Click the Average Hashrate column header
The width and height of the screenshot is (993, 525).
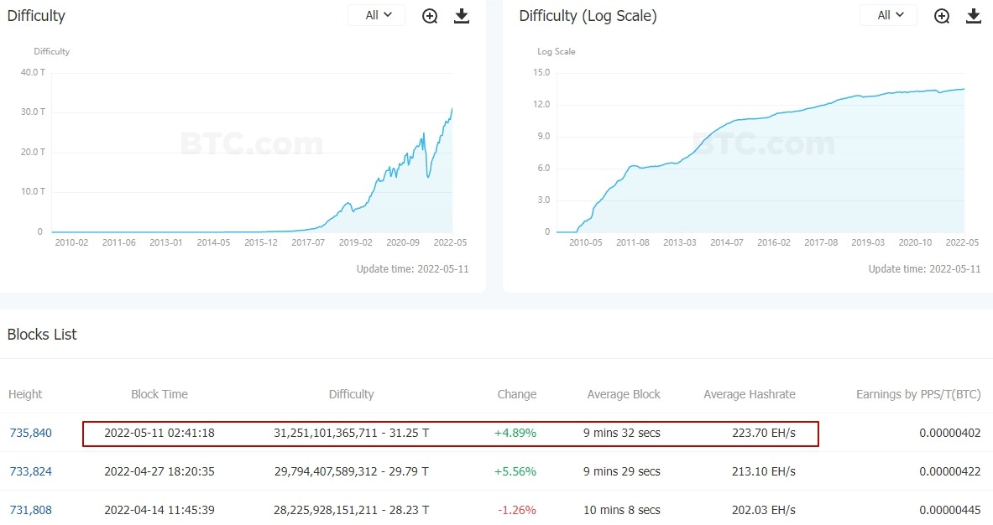pyautogui.click(x=750, y=394)
